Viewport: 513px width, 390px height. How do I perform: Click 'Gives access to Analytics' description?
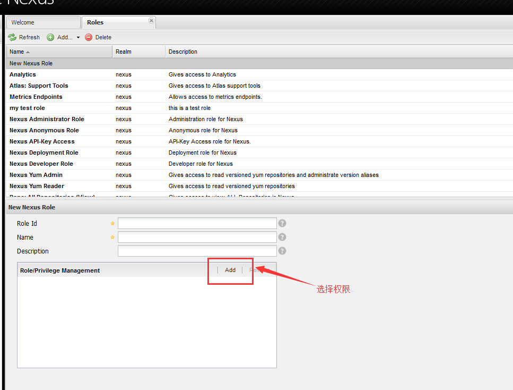point(202,75)
